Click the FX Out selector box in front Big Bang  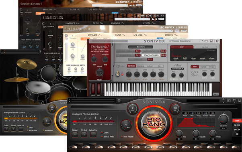tap(84, 135)
